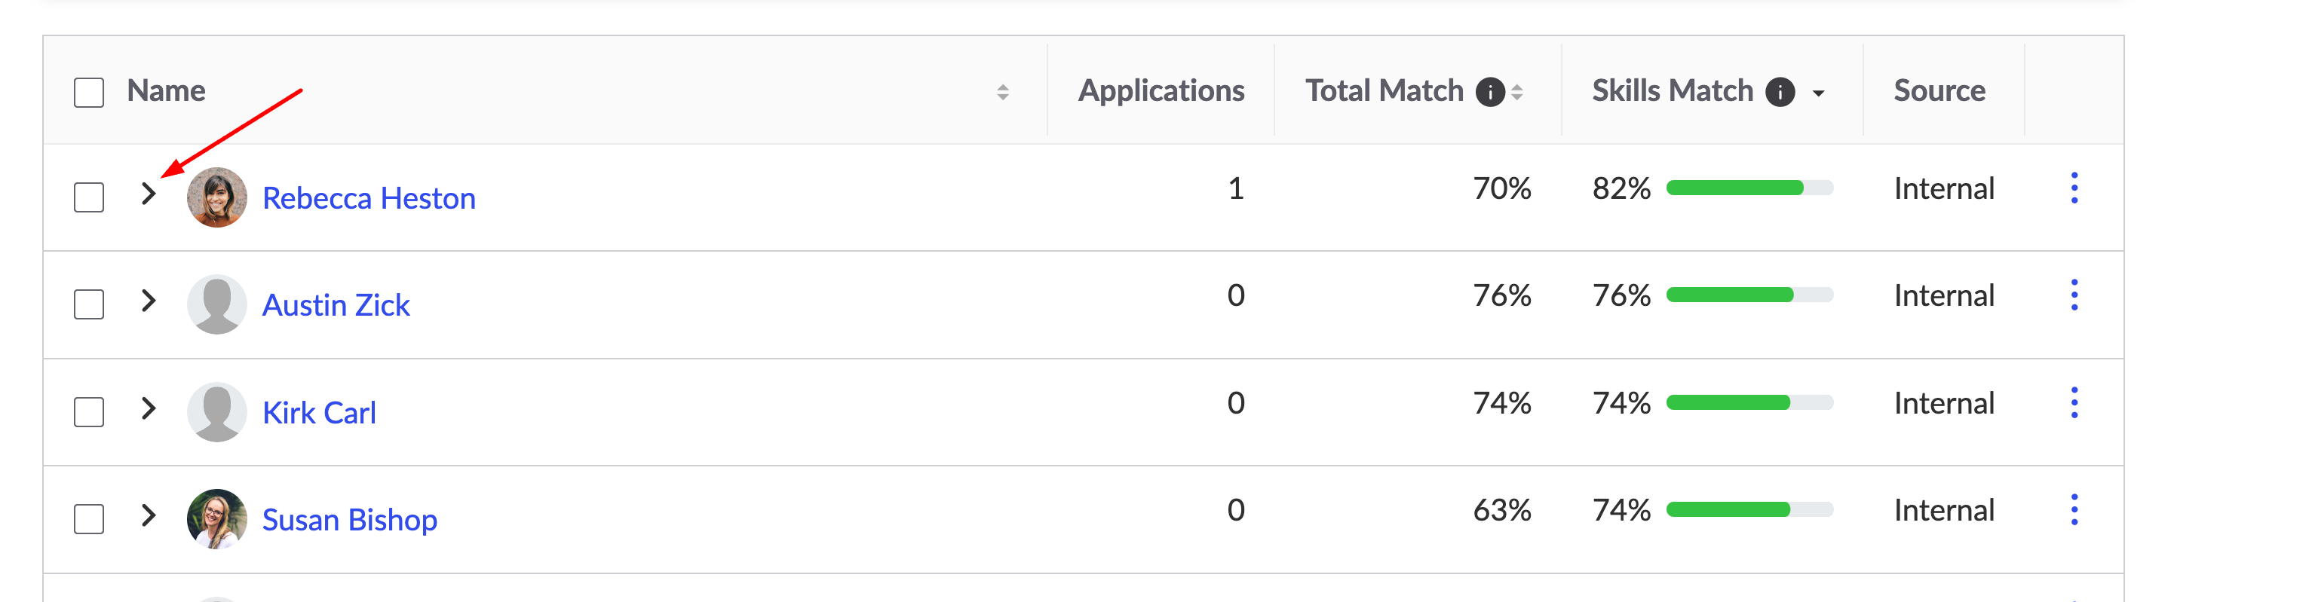Click Susan Bishop's profile photo

coord(217,518)
